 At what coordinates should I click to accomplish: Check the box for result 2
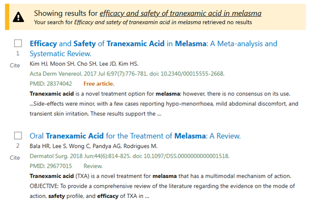click(x=18, y=136)
